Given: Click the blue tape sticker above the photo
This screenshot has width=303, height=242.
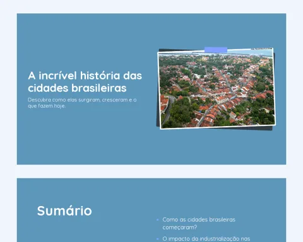Looking at the screenshot, I should pyautogui.click(x=216, y=50).
